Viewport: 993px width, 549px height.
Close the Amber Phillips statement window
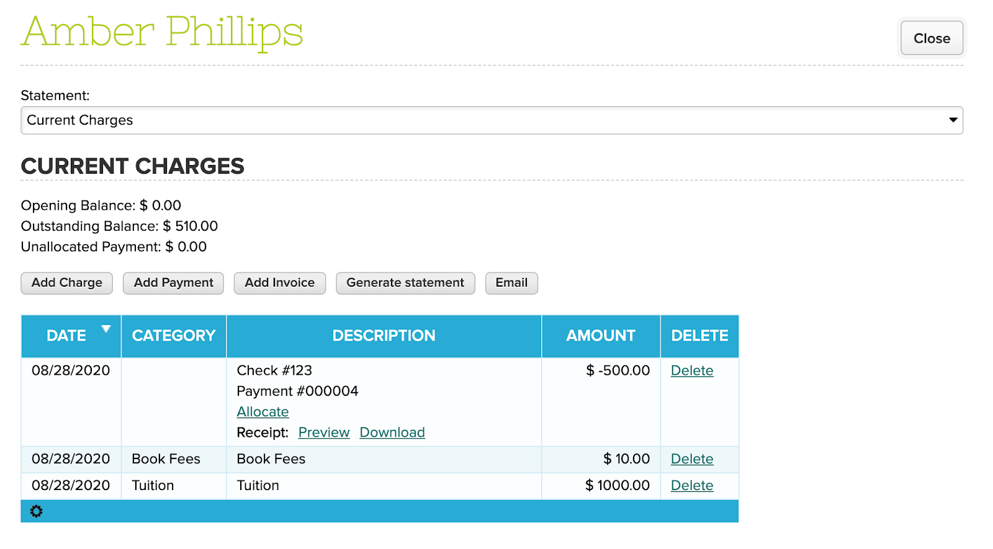click(932, 38)
